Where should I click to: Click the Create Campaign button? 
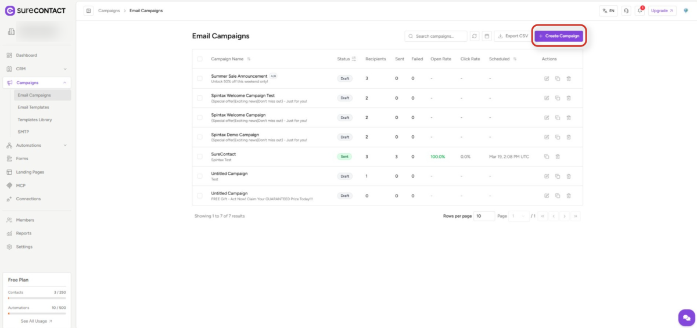559,36
